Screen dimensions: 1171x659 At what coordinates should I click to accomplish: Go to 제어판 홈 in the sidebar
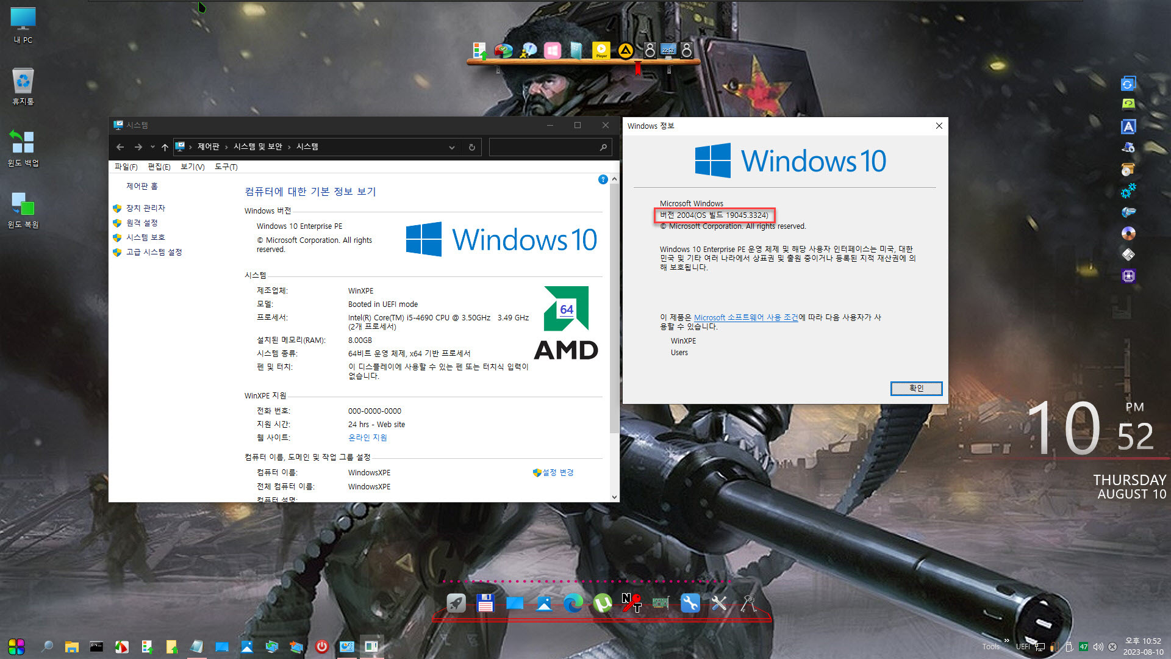[x=141, y=186]
